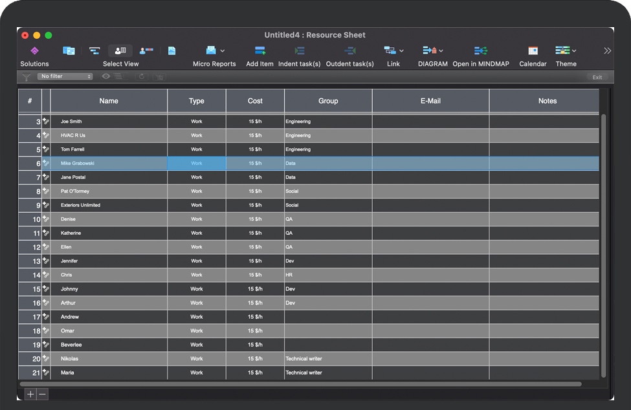Viewport: 631px width, 410px height.
Task: Click the Indent task(s) icon
Action: (299, 51)
